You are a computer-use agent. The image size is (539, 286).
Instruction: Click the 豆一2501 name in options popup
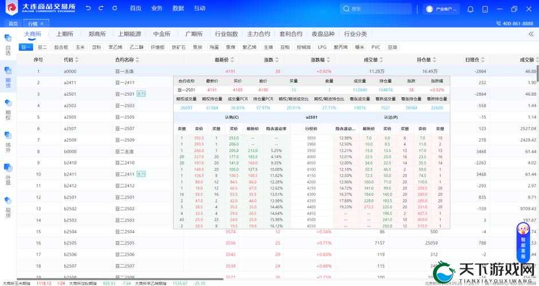[186, 90]
